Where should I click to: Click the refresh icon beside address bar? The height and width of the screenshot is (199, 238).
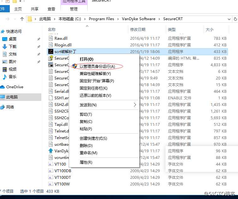[235, 19]
